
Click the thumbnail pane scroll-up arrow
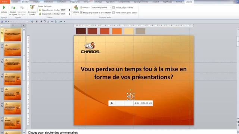(x=24, y=29)
